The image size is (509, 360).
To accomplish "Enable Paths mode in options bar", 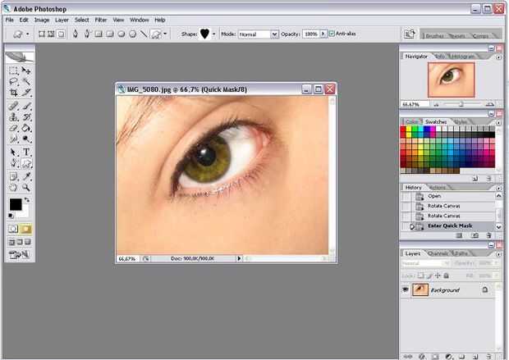I will [x=51, y=34].
